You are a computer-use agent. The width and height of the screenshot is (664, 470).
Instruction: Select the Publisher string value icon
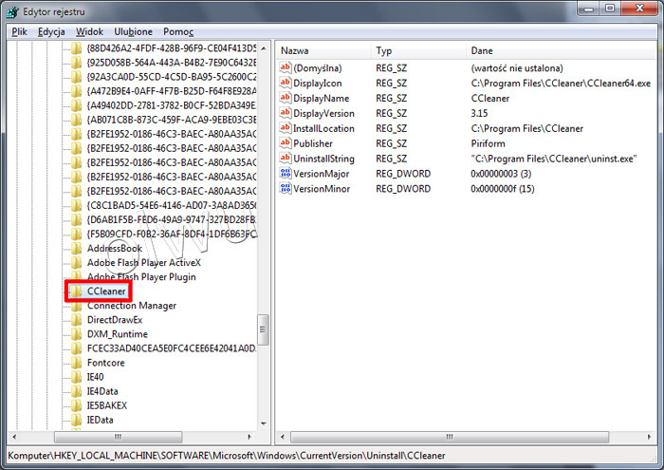(x=286, y=143)
